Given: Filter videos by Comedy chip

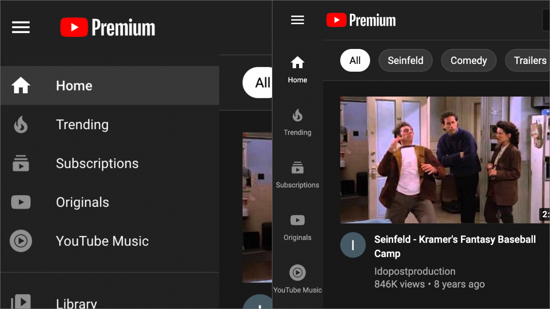Looking at the screenshot, I should 469,61.
